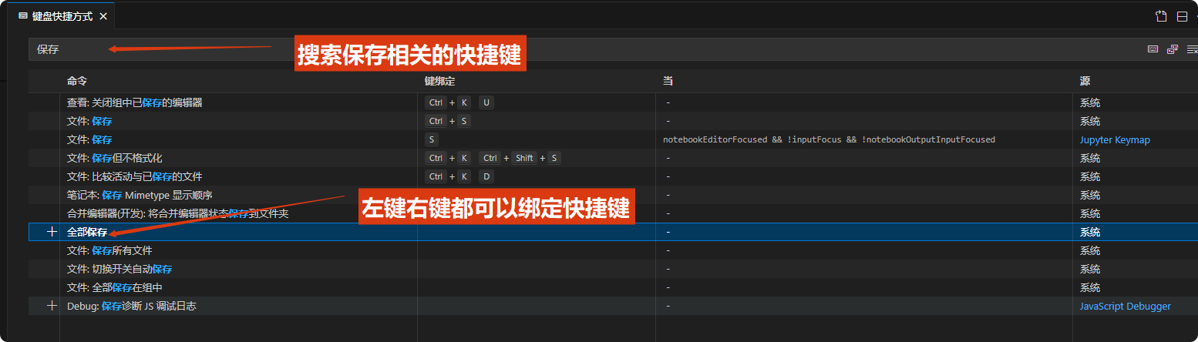Click the plus icon beside 全部保存
The height and width of the screenshot is (342, 1198).
point(52,232)
